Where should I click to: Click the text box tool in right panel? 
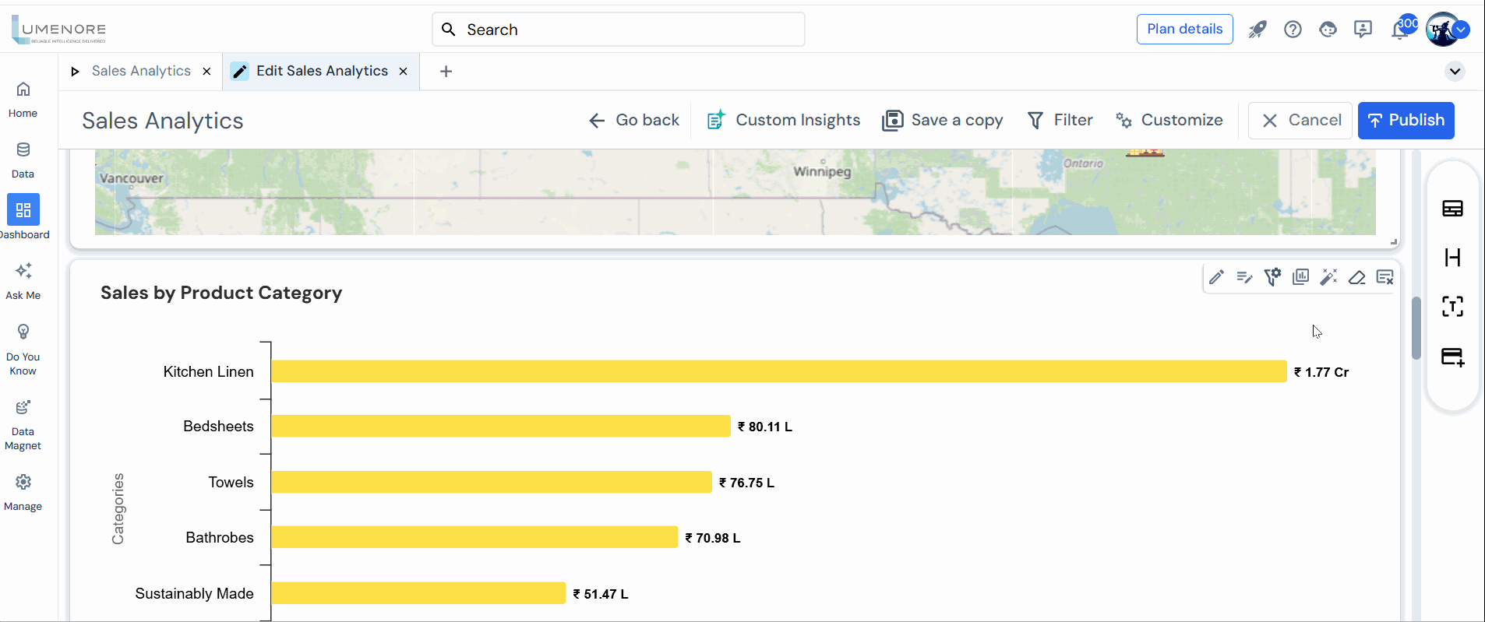point(1452,307)
